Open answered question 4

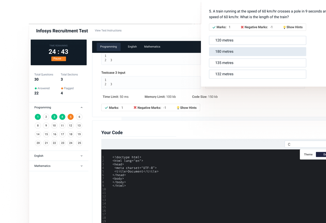(x=62, y=117)
